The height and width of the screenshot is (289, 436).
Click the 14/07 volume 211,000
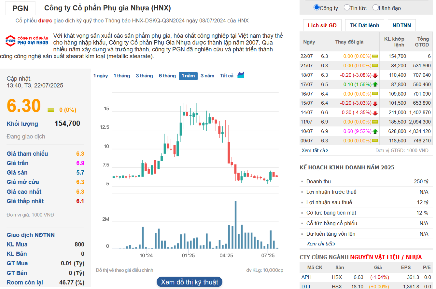coord(397,112)
